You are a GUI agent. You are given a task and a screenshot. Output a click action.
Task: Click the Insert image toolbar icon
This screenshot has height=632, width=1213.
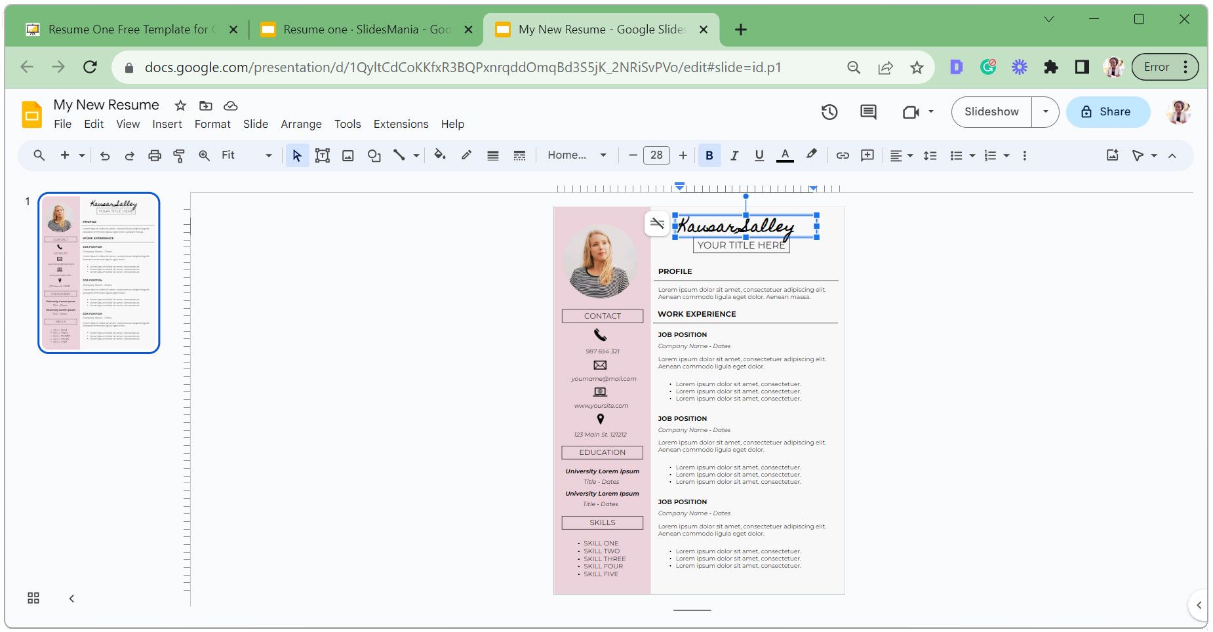[348, 155]
